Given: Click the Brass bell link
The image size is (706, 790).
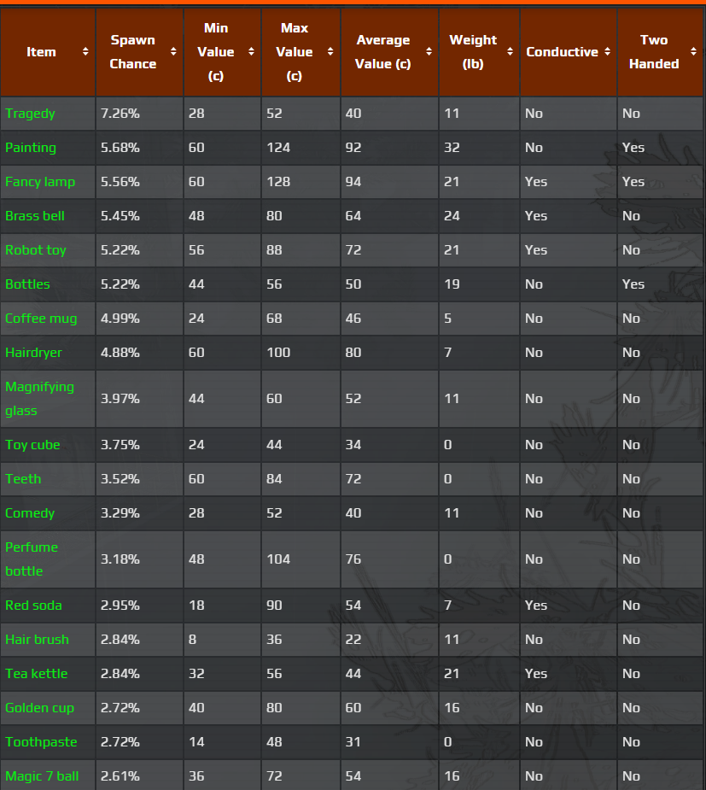Looking at the screenshot, I should (35, 216).
